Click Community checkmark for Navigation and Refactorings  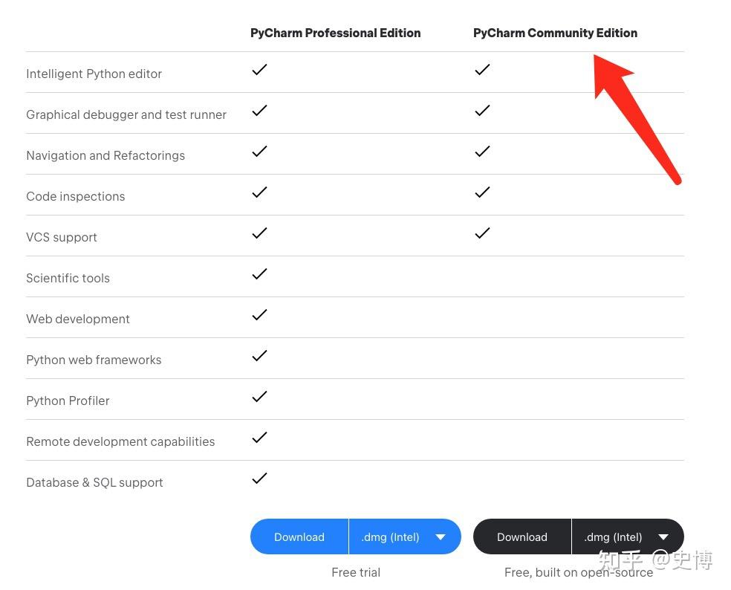(x=482, y=152)
